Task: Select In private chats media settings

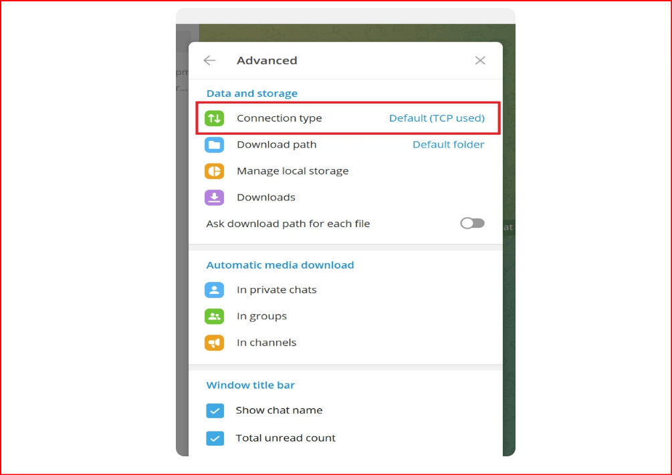Action: click(x=276, y=290)
